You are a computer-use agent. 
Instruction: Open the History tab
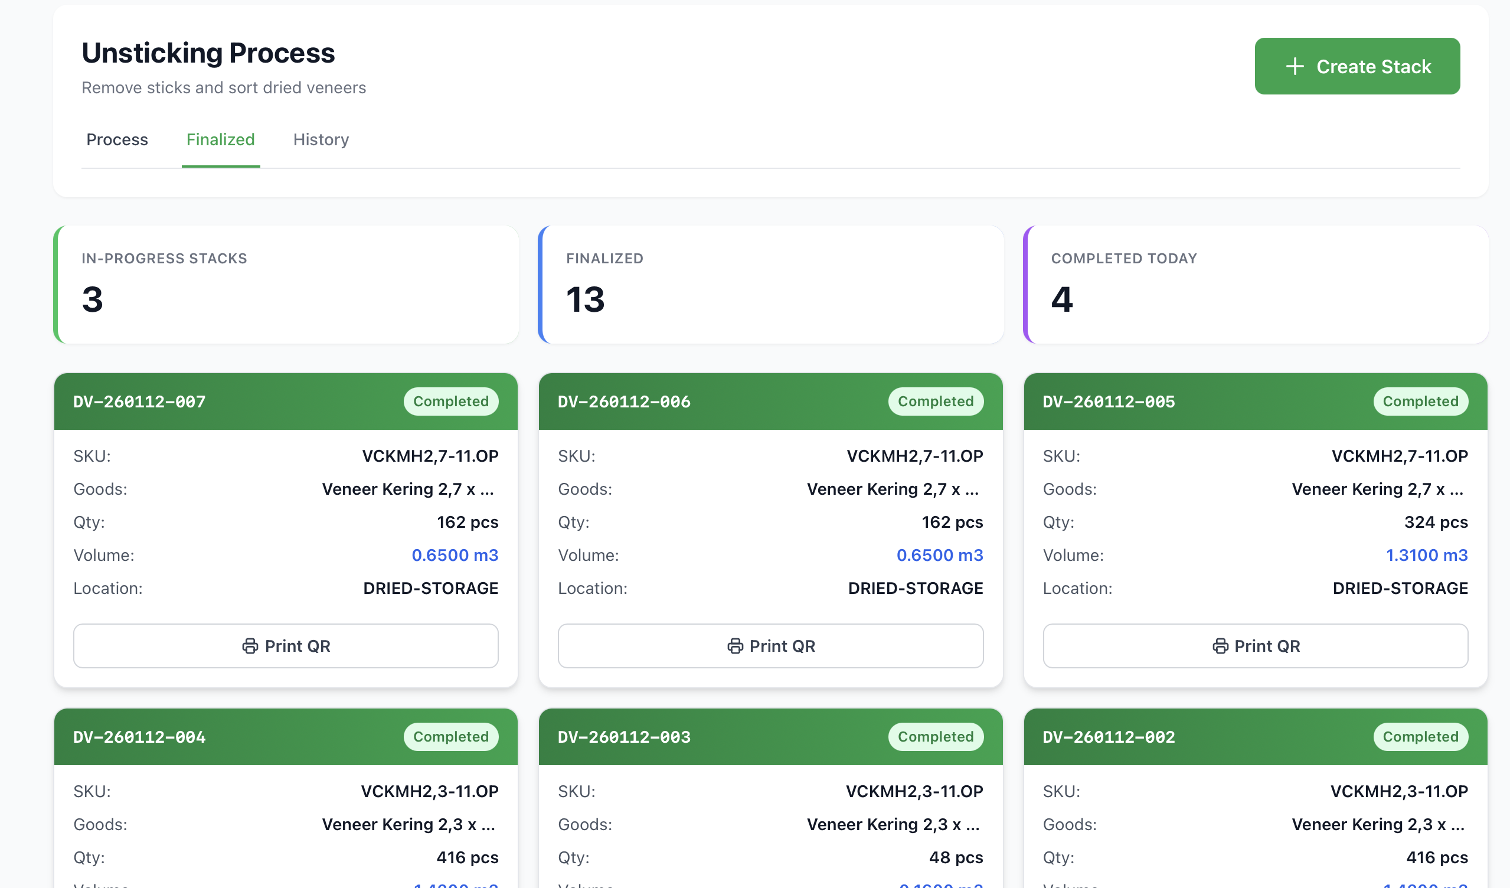tap(321, 139)
